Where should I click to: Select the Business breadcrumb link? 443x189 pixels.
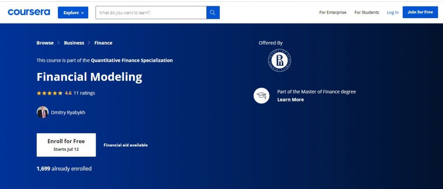click(74, 43)
